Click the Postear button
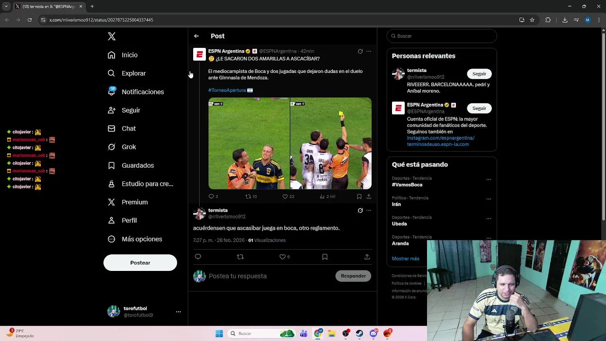This screenshot has height=341, width=606. [x=140, y=263]
